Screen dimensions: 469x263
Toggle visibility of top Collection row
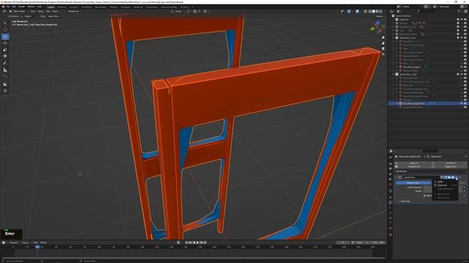(x=462, y=20)
